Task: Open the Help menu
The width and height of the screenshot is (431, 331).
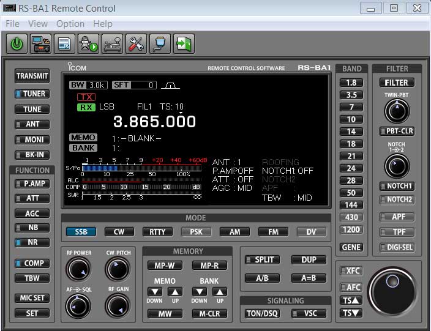Action: click(x=103, y=24)
